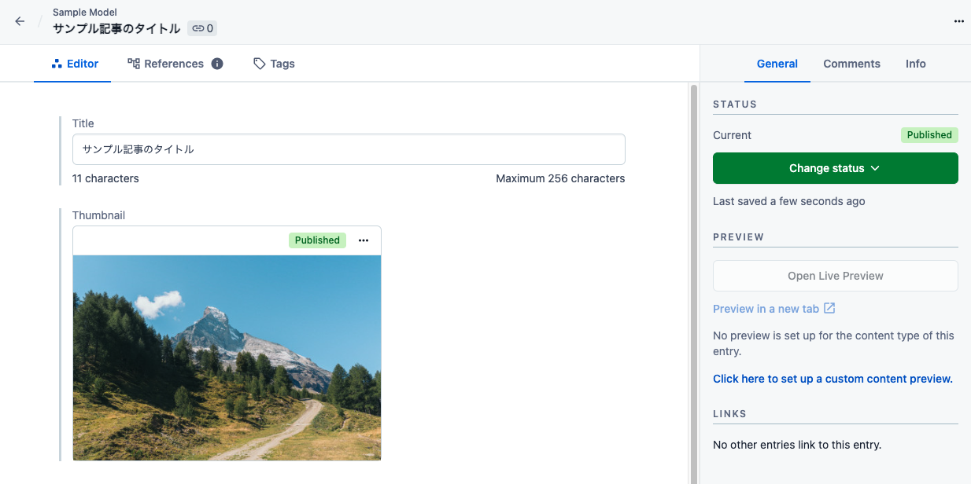Open Preview in a new tab
This screenshot has width=971, height=484.
pyautogui.click(x=766, y=308)
